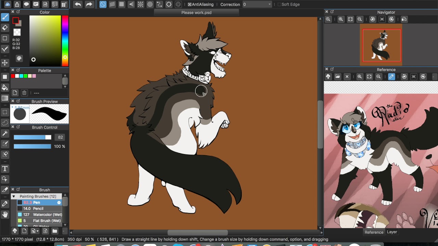Select the Operation tool
This screenshot has height=246, width=438.
(x=5, y=179)
